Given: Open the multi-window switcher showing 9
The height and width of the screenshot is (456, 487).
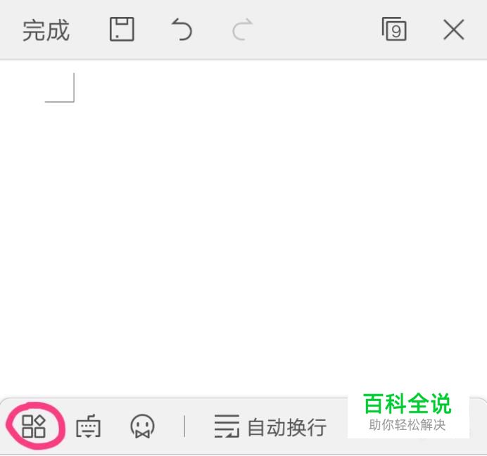Looking at the screenshot, I should (394, 29).
